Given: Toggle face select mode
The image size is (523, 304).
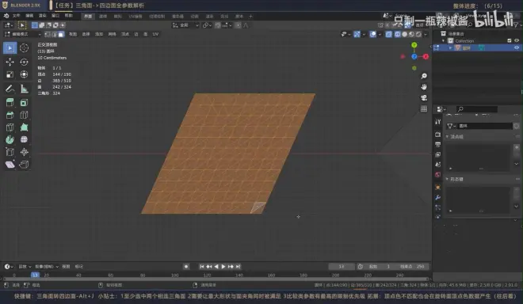Looking at the screenshot, I should coord(61,34).
